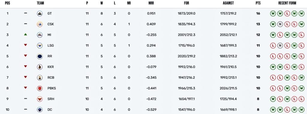307x114 pixels.
Task: Click DC's last W recent form badge
Action: 301,109
